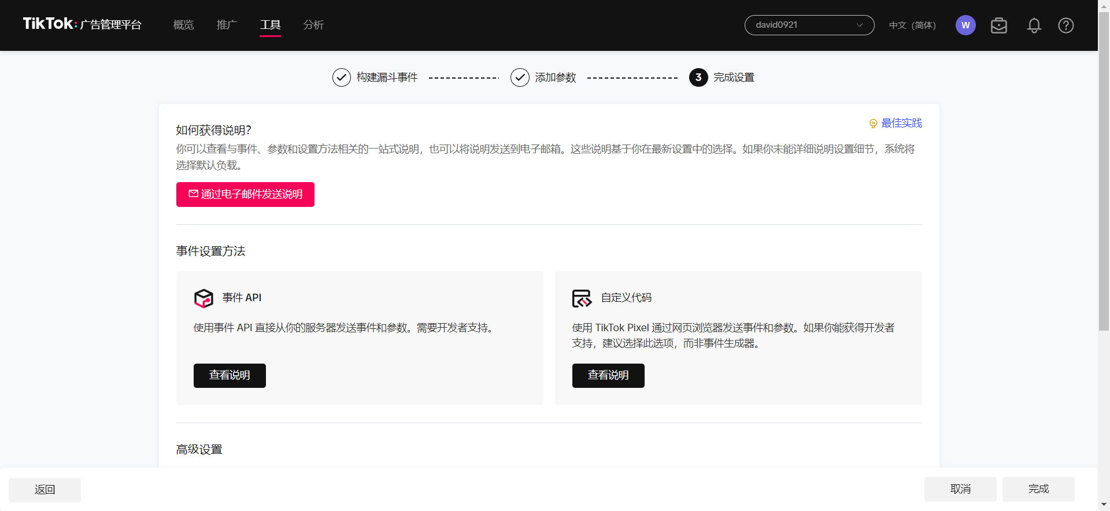Click the 返回 back button
Image resolution: width=1110 pixels, height=511 pixels.
point(45,490)
